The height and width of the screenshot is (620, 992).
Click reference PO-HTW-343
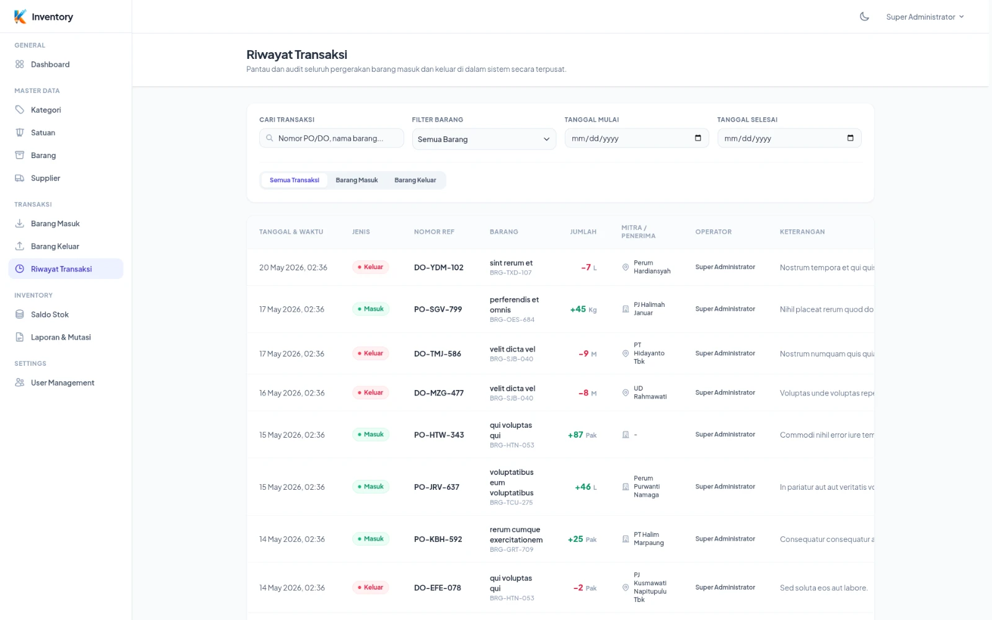coord(439,435)
